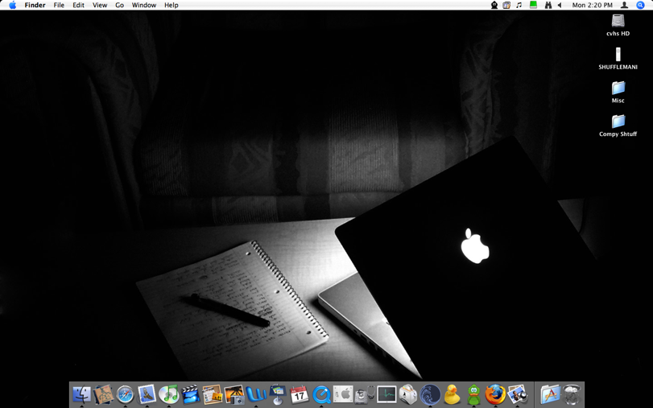
Task: Click the hooded figure menu bar icon
Action: (x=494, y=5)
